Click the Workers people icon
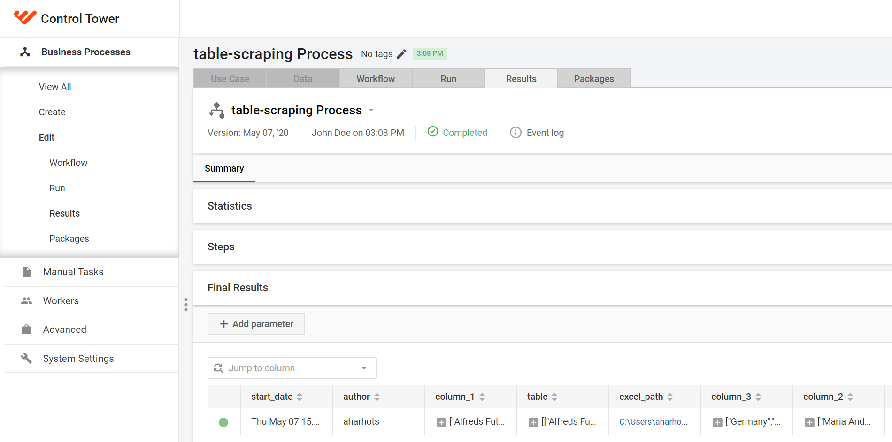Viewport: 892px width, 442px height. tap(27, 301)
